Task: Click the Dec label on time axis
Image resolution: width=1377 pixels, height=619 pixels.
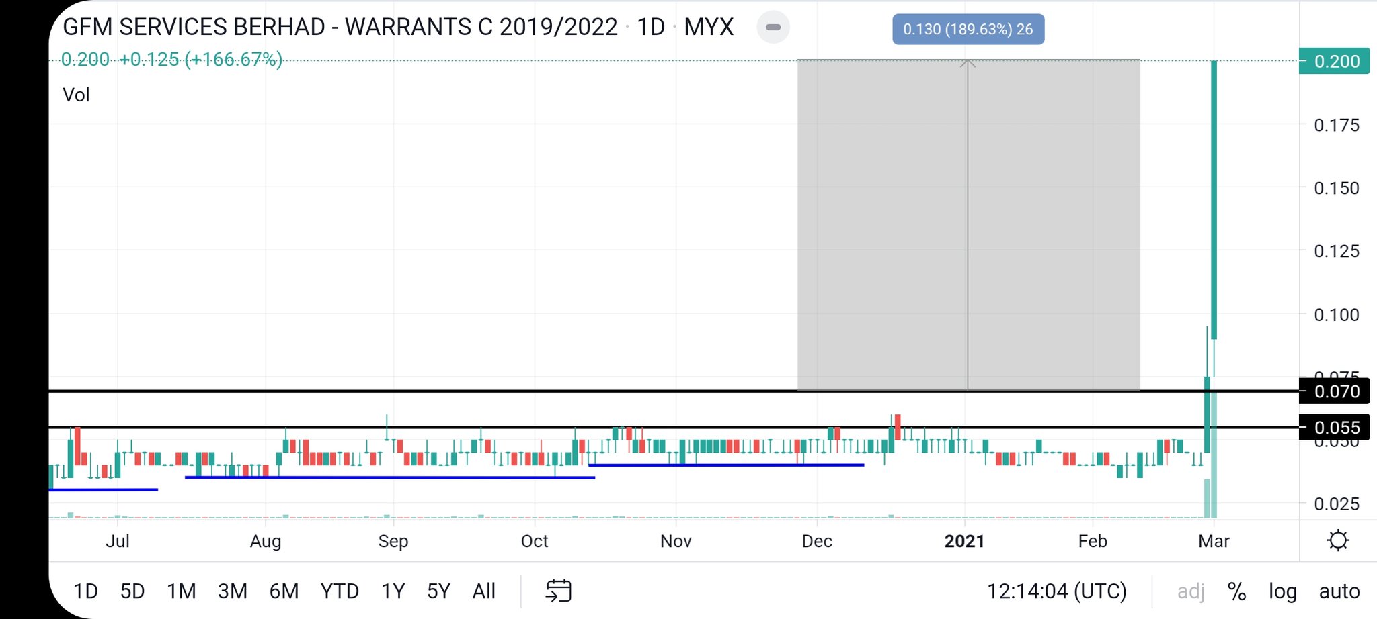Action: pyautogui.click(x=817, y=541)
